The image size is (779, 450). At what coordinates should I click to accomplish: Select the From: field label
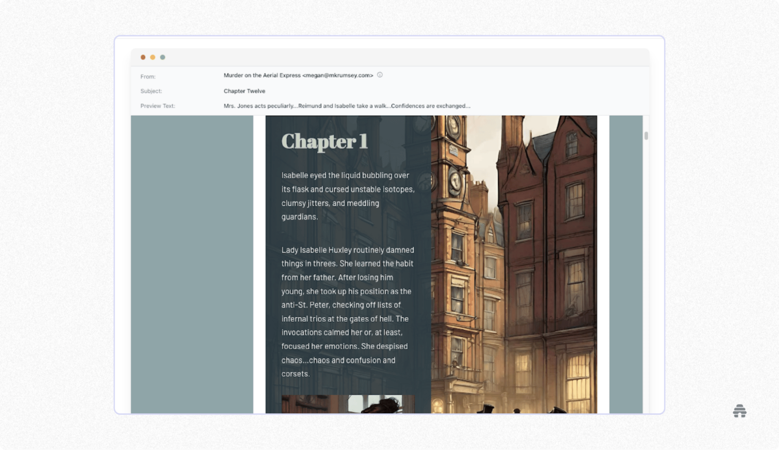[148, 76]
